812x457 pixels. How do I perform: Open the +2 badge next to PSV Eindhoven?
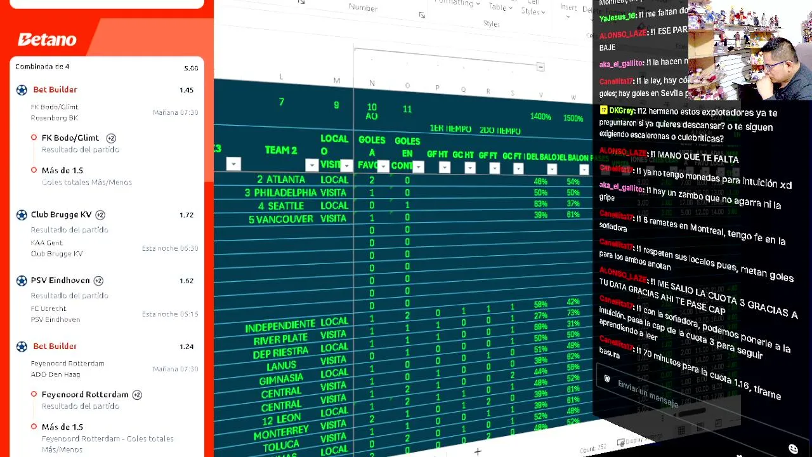(x=98, y=281)
